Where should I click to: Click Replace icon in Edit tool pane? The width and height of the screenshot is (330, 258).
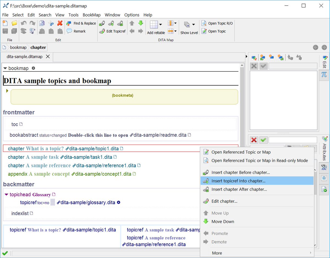[254, 58]
